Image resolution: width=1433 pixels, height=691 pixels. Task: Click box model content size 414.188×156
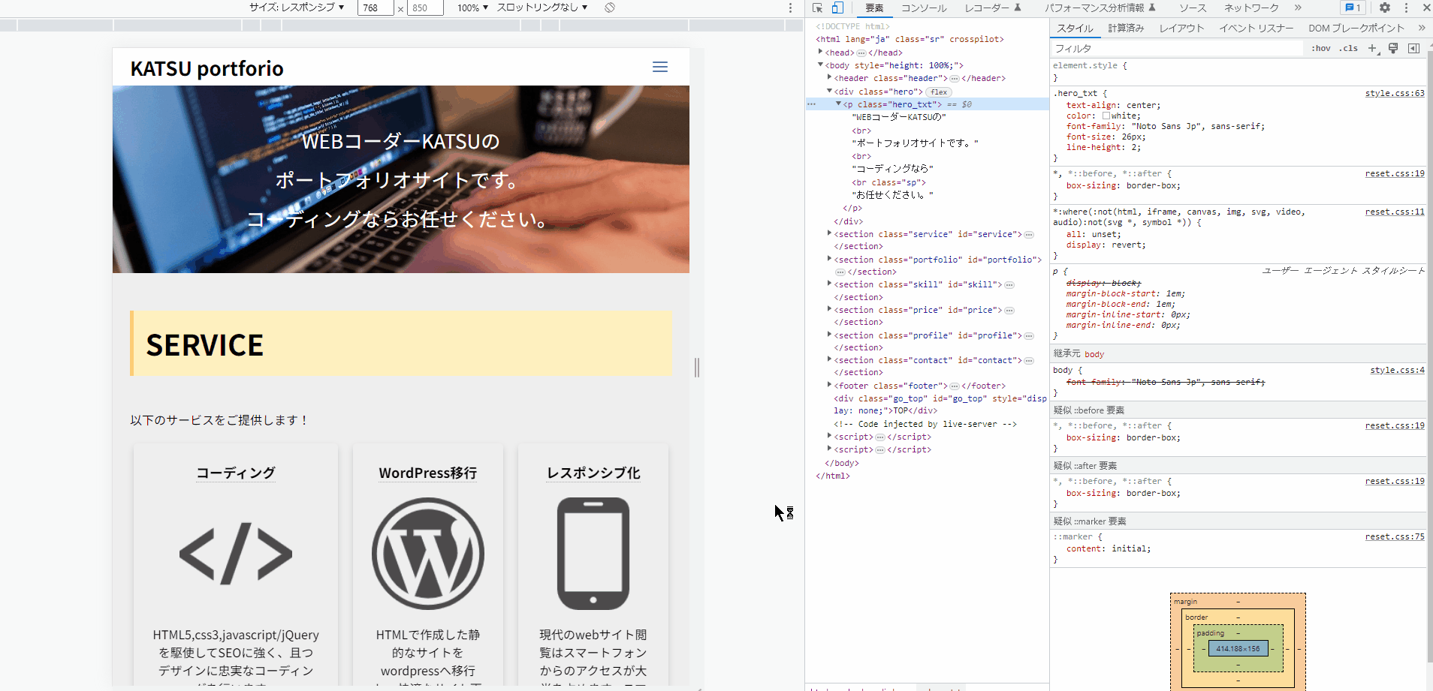point(1238,648)
